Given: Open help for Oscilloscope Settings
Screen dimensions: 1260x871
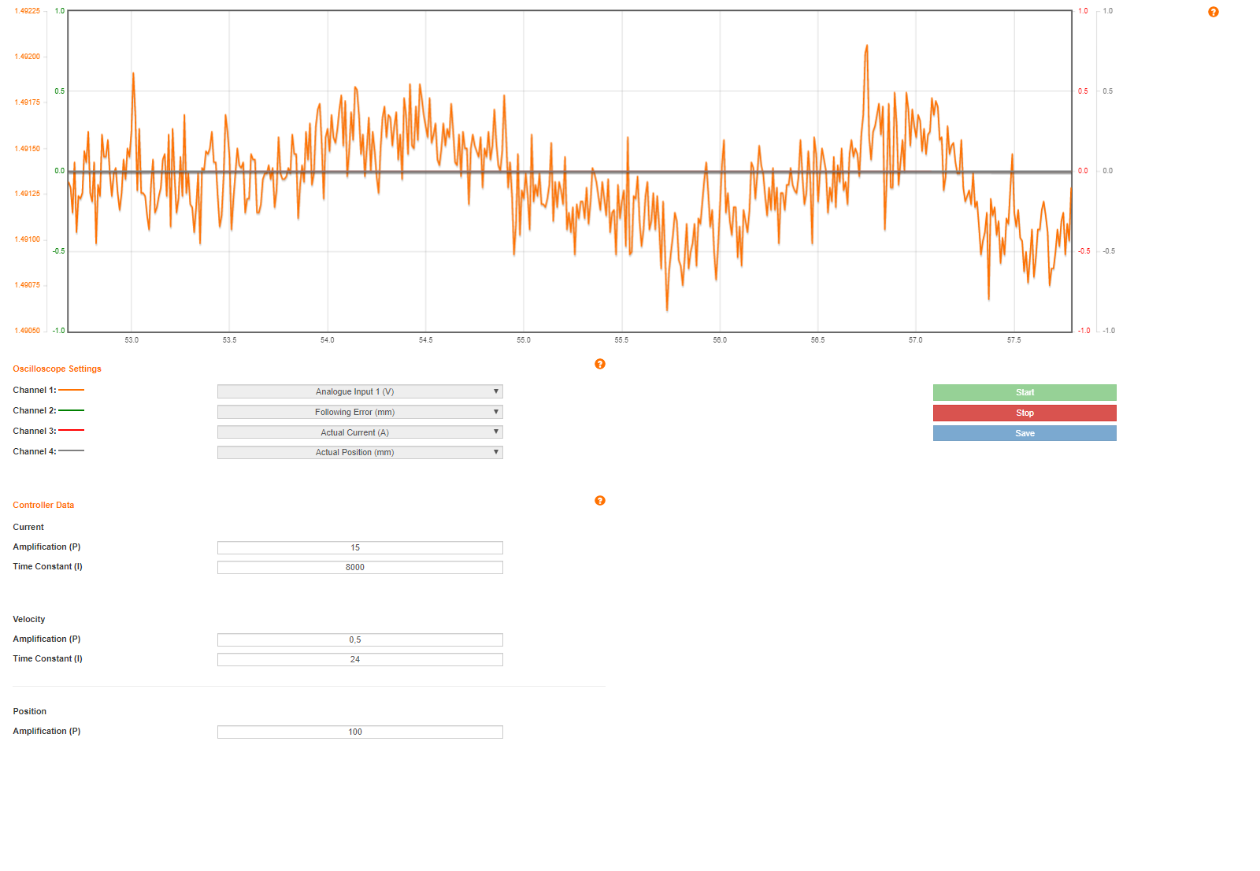Looking at the screenshot, I should [x=599, y=364].
